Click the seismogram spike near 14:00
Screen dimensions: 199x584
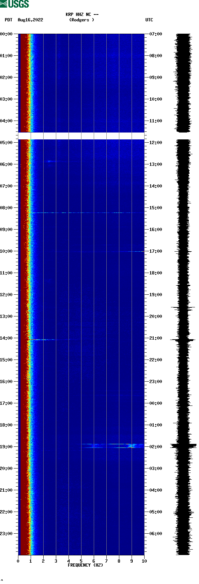[182, 340]
